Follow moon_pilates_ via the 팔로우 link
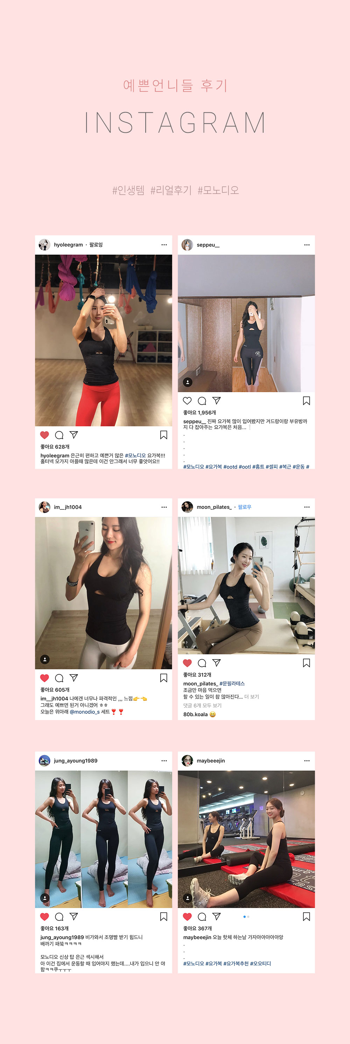350x1044 pixels. coord(245,507)
